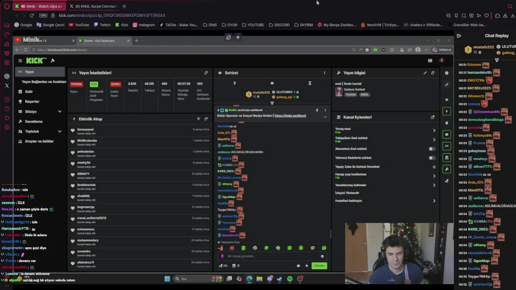Open the linktr.ee link in pinned message

290,116
